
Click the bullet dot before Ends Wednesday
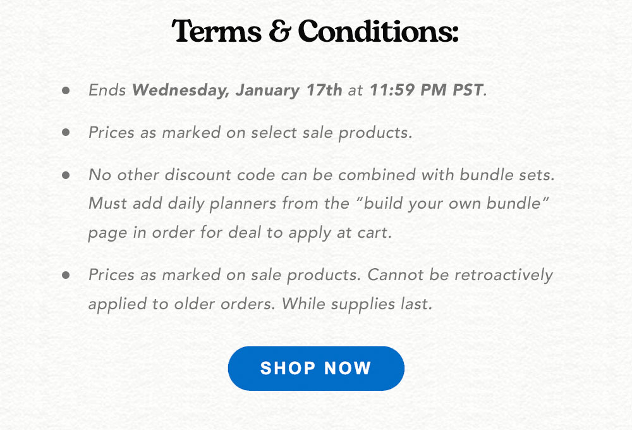click(66, 90)
